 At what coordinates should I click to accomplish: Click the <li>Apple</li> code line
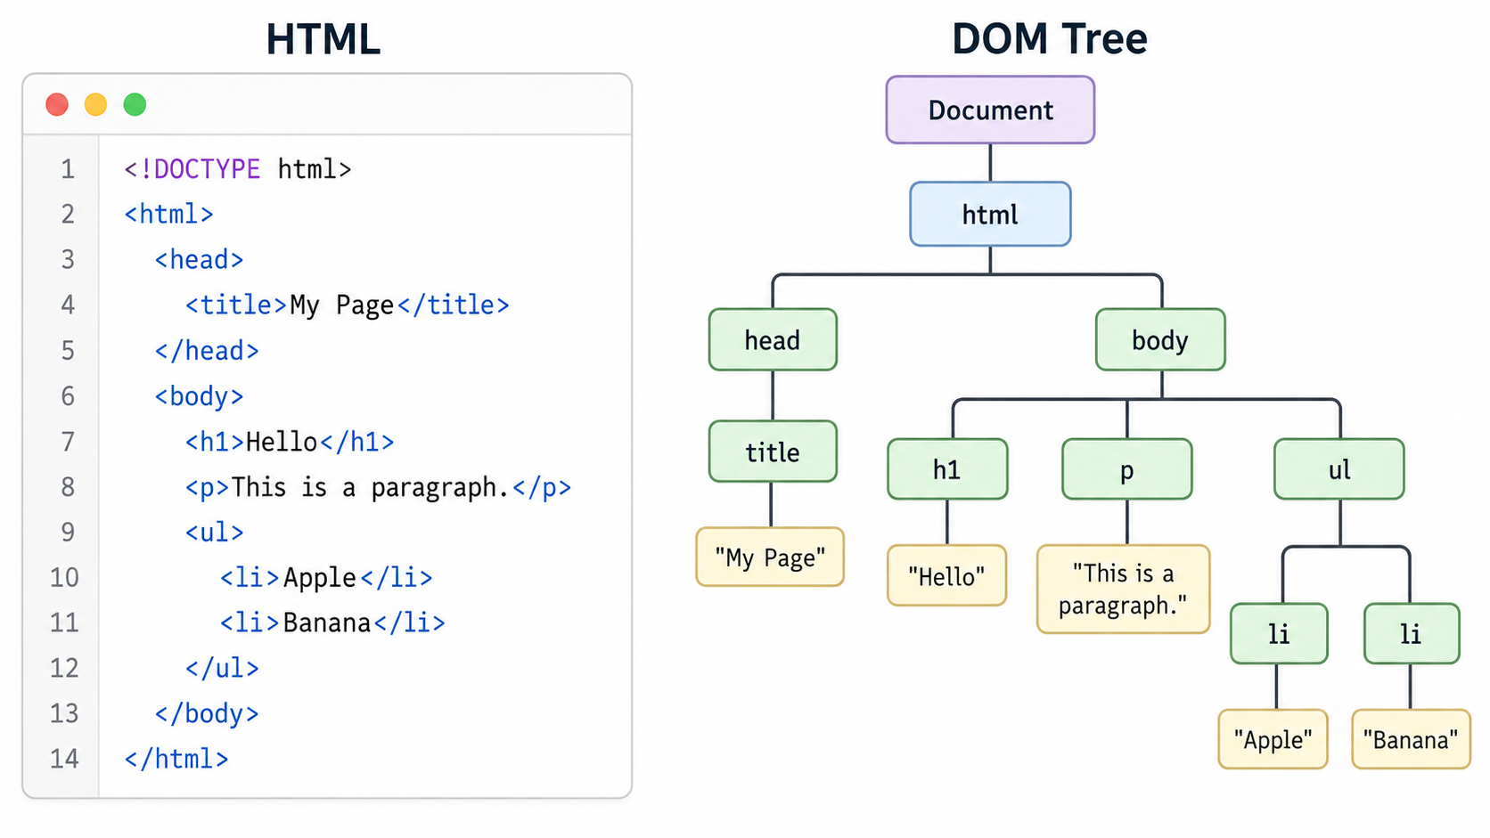[x=326, y=577]
